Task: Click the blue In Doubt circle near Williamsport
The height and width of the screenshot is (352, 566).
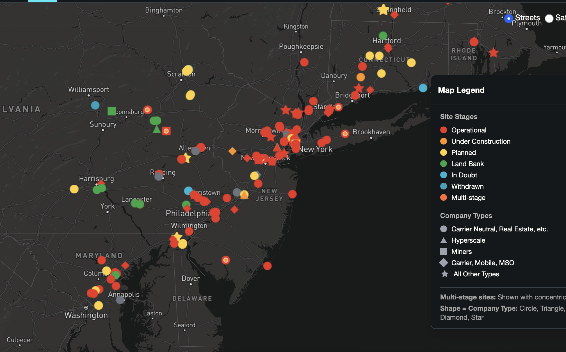Action: [x=95, y=105]
